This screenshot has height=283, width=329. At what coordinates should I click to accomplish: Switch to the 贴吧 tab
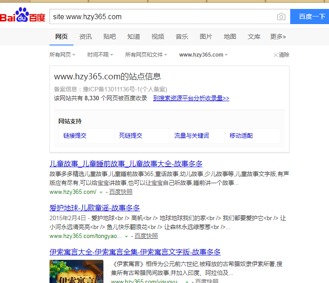(x=110, y=37)
